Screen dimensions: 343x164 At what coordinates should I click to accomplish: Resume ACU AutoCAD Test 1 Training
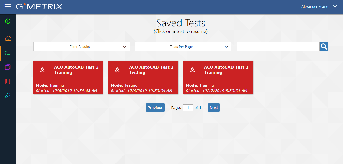(x=218, y=78)
